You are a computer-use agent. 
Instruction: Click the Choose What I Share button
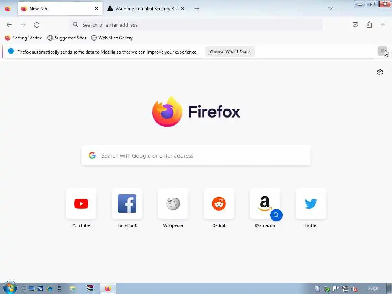230,52
